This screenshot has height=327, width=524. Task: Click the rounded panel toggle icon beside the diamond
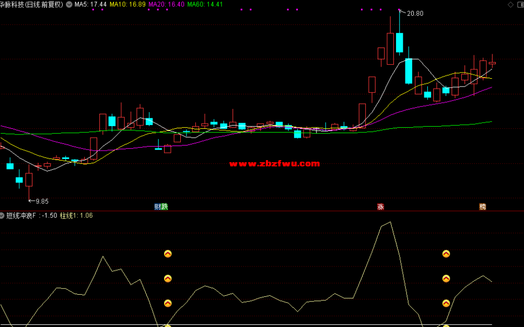[521, 4]
